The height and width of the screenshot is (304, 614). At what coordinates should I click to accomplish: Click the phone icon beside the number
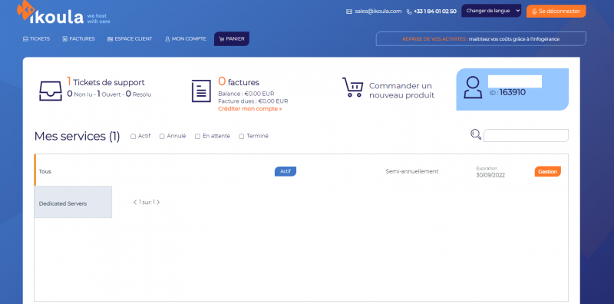(x=409, y=12)
